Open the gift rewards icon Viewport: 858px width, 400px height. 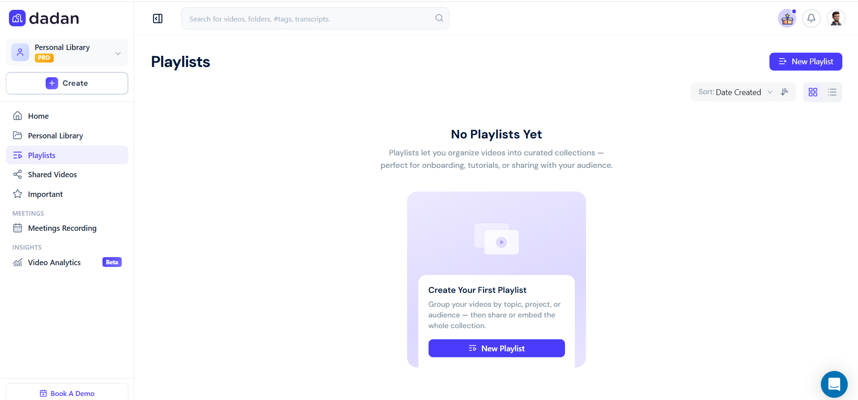click(787, 19)
